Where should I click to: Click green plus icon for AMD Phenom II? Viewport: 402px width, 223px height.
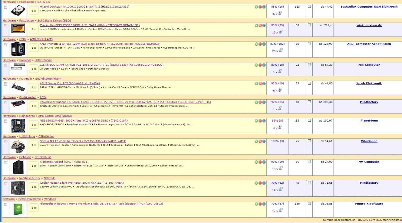click(x=256, y=44)
